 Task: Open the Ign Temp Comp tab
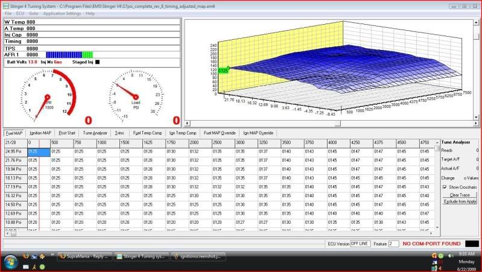point(183,133)
